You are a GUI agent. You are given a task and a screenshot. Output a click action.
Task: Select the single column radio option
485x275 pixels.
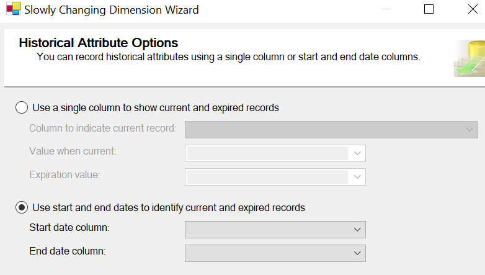click(x=22, y=107)
